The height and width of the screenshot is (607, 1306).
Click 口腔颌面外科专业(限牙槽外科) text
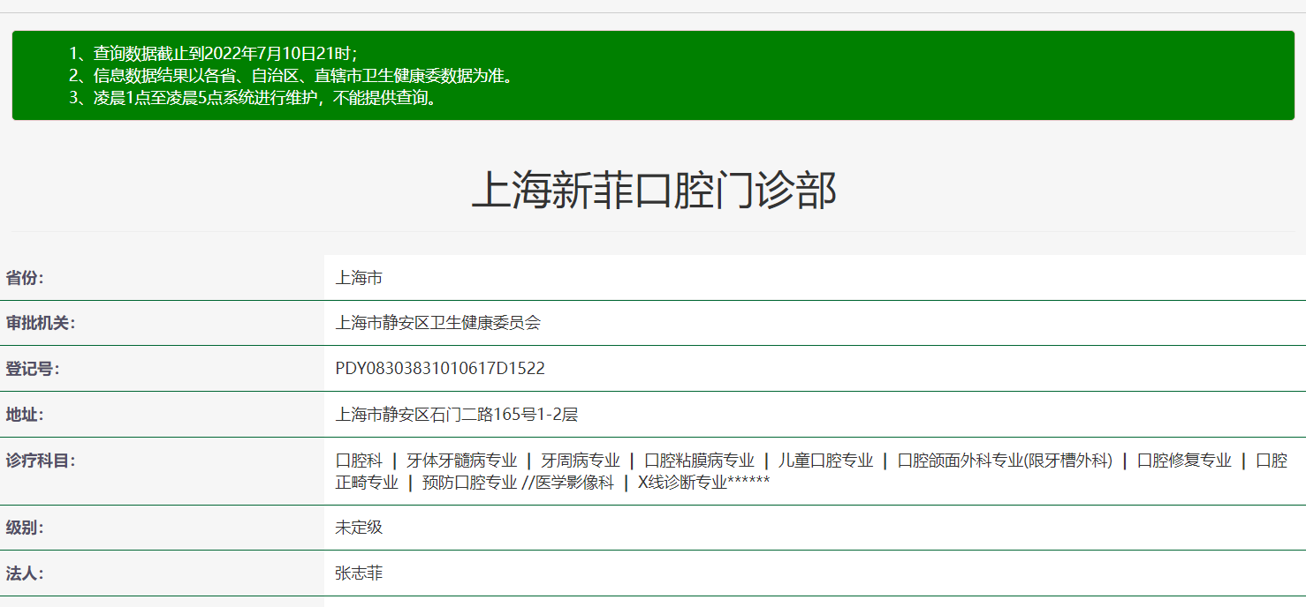[x=1005, y=461]
